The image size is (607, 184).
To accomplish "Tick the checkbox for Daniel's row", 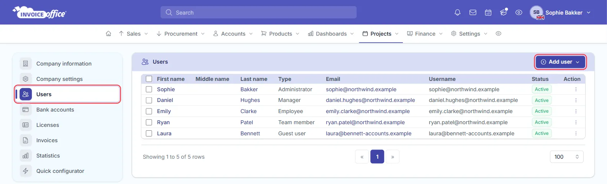I will pyautogui.click(x=149, y=100).
